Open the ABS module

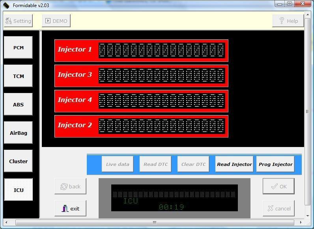point(18,104)
